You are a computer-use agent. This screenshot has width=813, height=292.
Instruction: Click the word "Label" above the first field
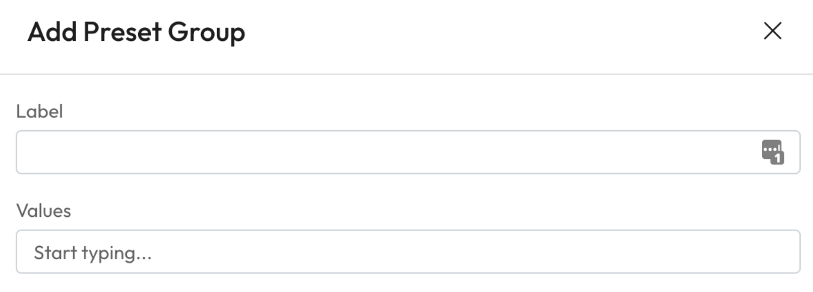pyautogui.click(x=40, y=112)
